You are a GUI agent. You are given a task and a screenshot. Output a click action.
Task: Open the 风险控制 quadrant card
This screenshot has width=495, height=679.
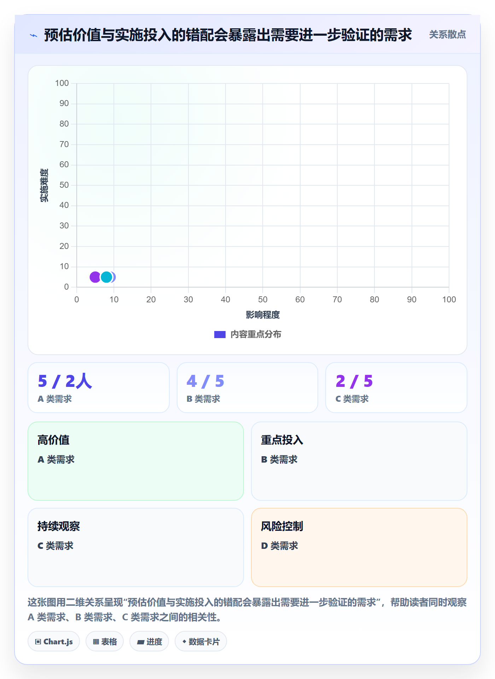tap(359, 547)
